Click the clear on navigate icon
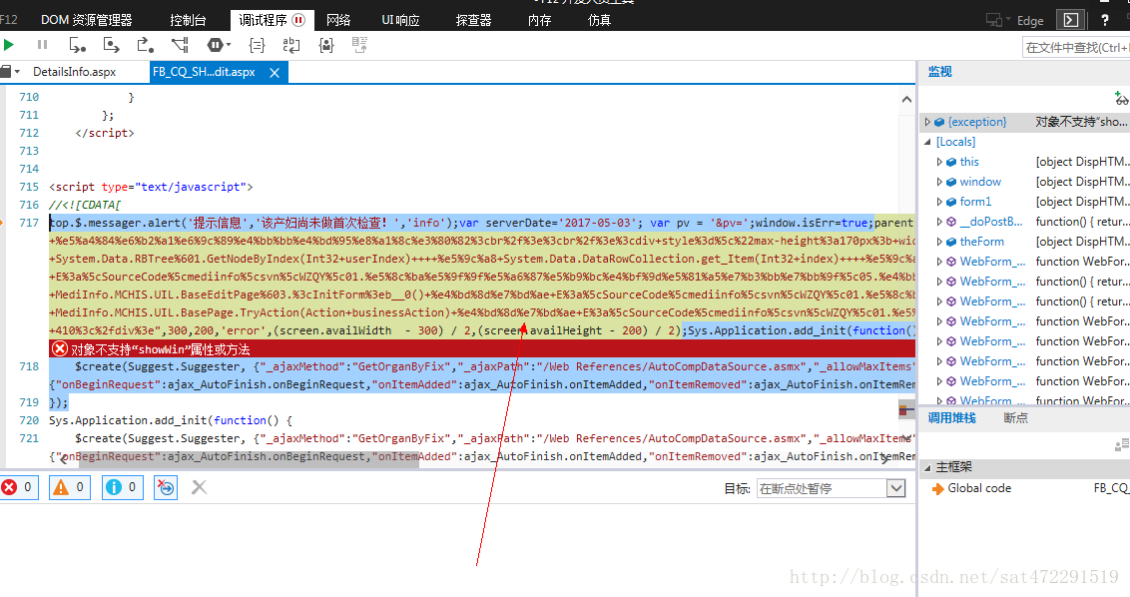 pyautogui.click(x=166, y=487)
